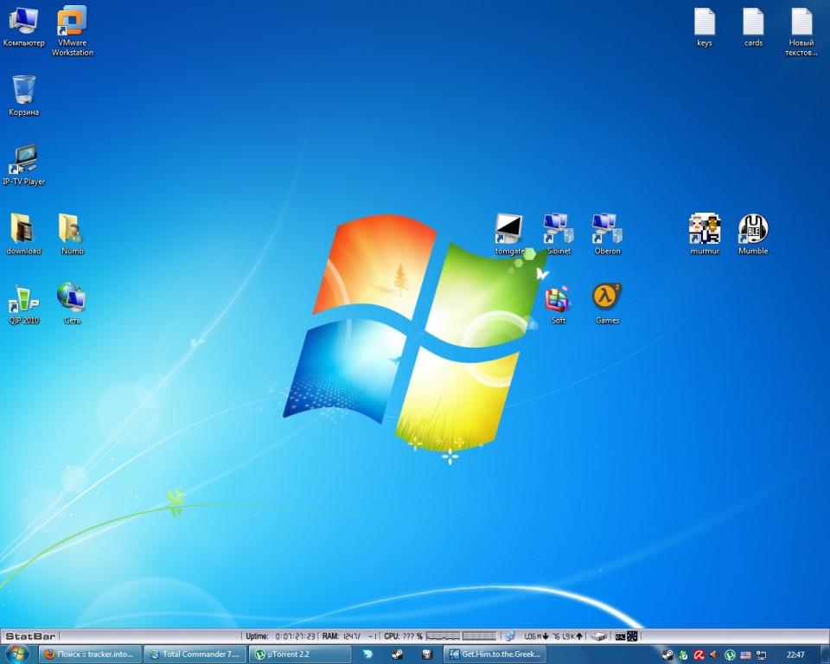Image resolution: width=830 pixels, height=664 pixels.
Task: Switch to Get.Him.to.the.Greek taskbar button
Action: (x=495, y=654)
